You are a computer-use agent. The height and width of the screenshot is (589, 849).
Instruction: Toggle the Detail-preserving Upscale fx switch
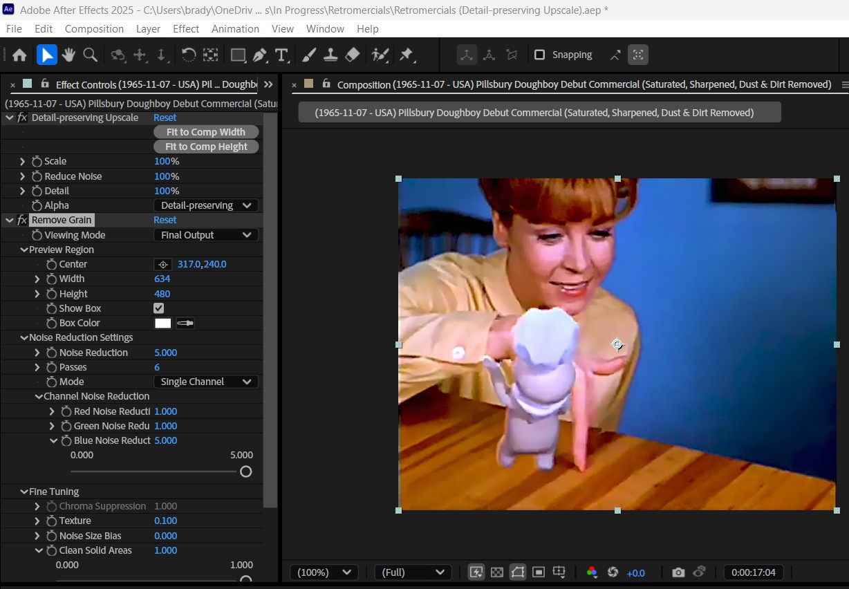tap(22, 118)
